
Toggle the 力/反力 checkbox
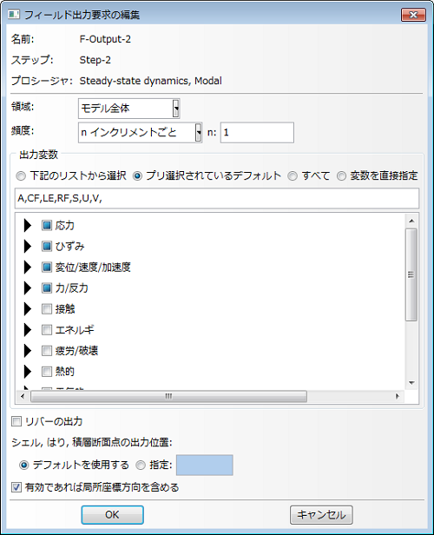[x=47, y=288]
